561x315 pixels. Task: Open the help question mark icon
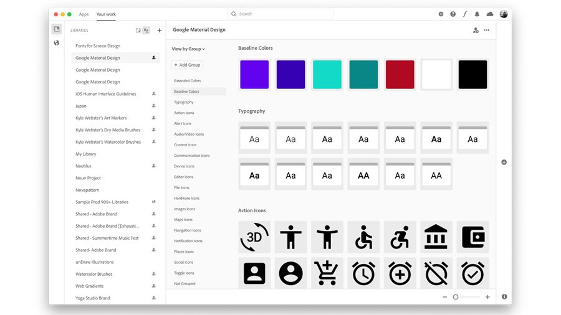[x=453, y=14]
